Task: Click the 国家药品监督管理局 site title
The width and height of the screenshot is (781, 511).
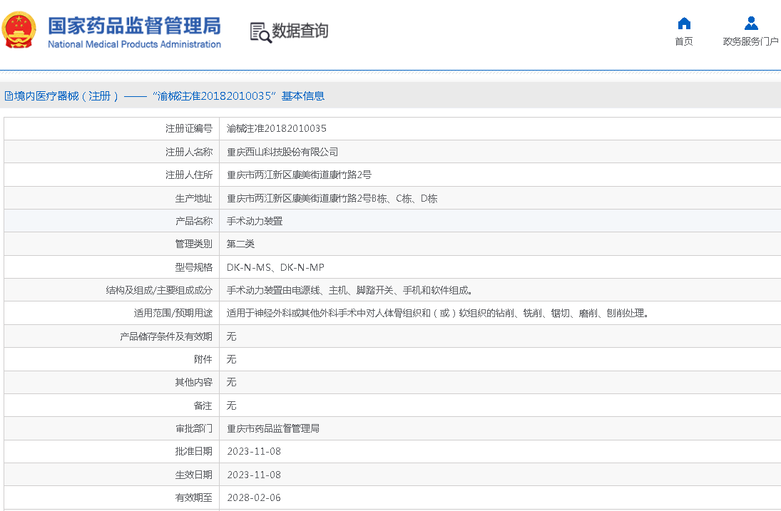Action: pyautogui.click(x=134, y=26)
